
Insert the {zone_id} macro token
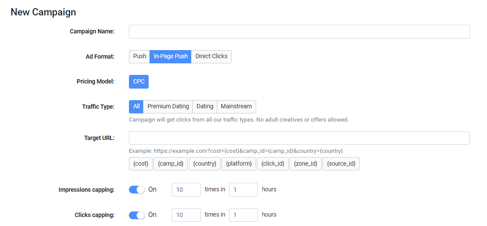pyautogui.click(x=305, y=164)
